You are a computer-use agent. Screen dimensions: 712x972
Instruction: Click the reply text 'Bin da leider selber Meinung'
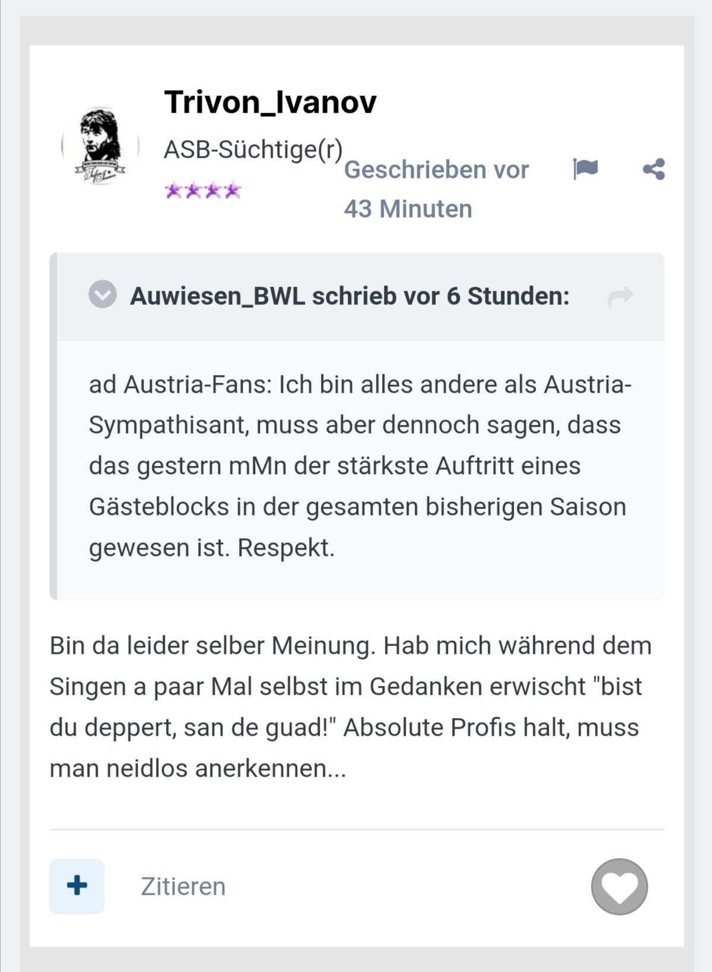pyautogui.click(x=212, y=646)
